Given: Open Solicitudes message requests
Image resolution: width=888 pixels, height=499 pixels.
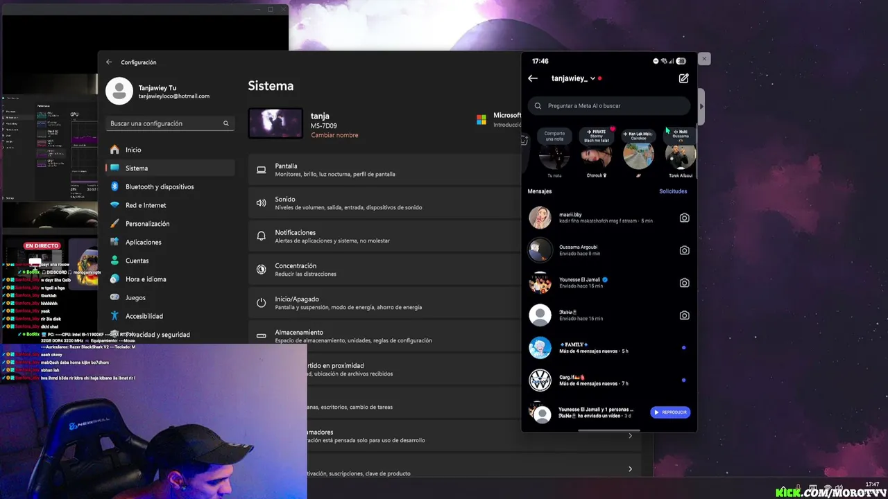Looking at the screenshot, I should (673, 191).
